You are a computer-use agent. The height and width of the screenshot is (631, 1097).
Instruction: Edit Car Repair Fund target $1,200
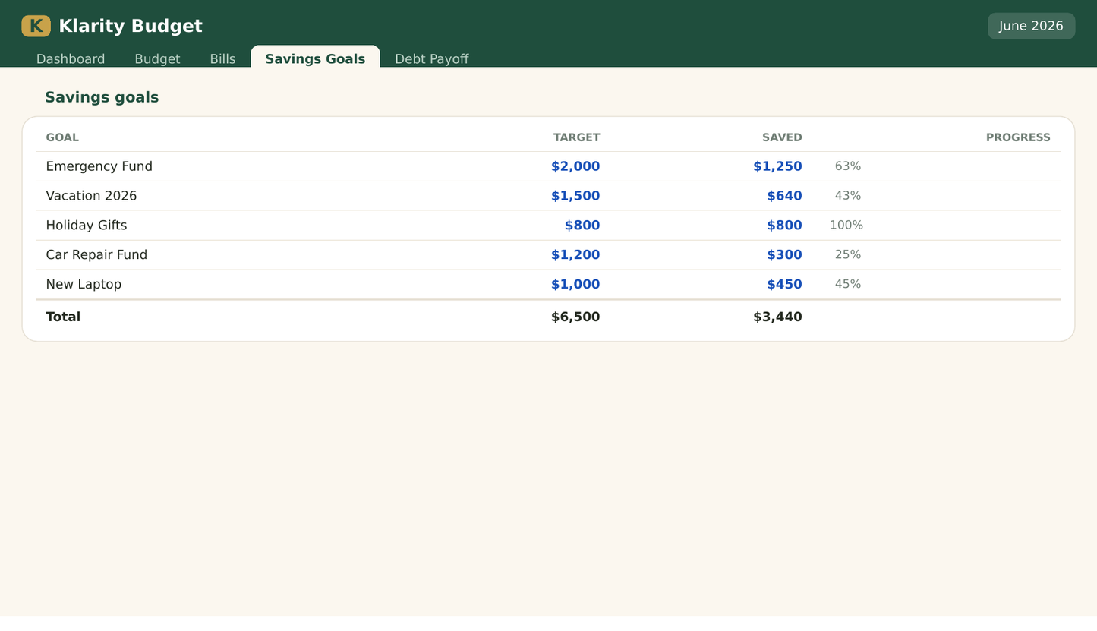click(575, 255)
